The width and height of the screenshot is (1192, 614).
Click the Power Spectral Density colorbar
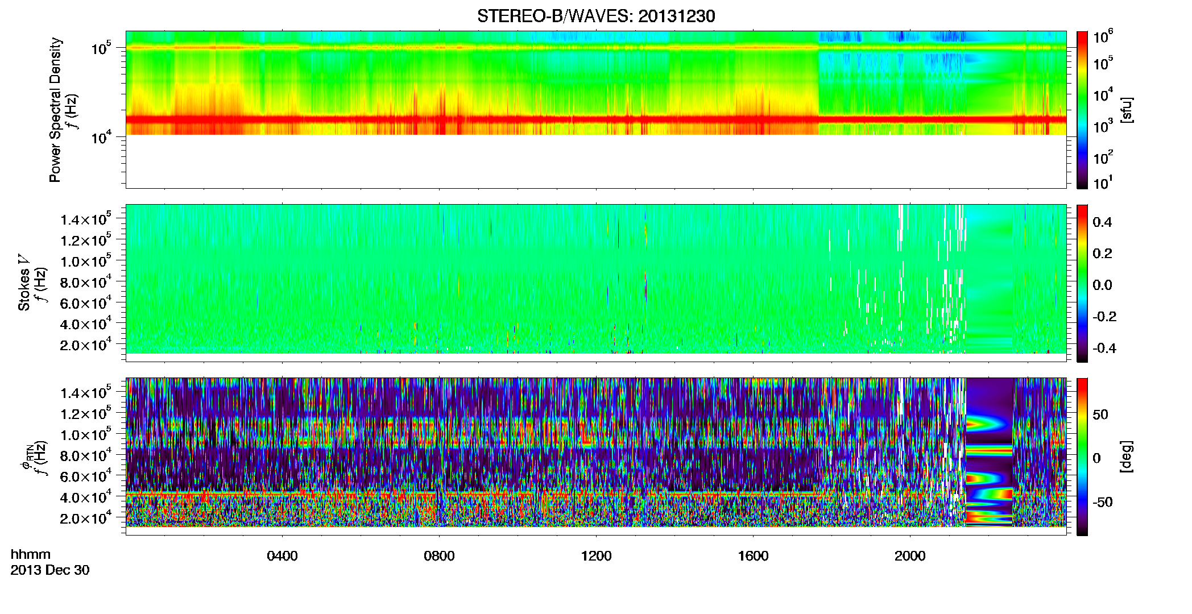click(x=1082, y=110)
